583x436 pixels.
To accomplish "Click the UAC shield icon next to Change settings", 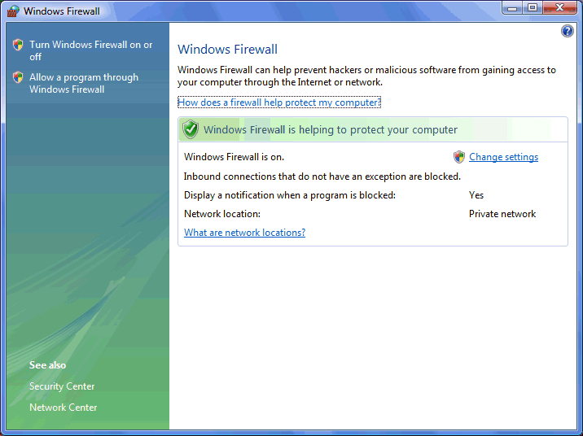I will [x=459, y=157].
